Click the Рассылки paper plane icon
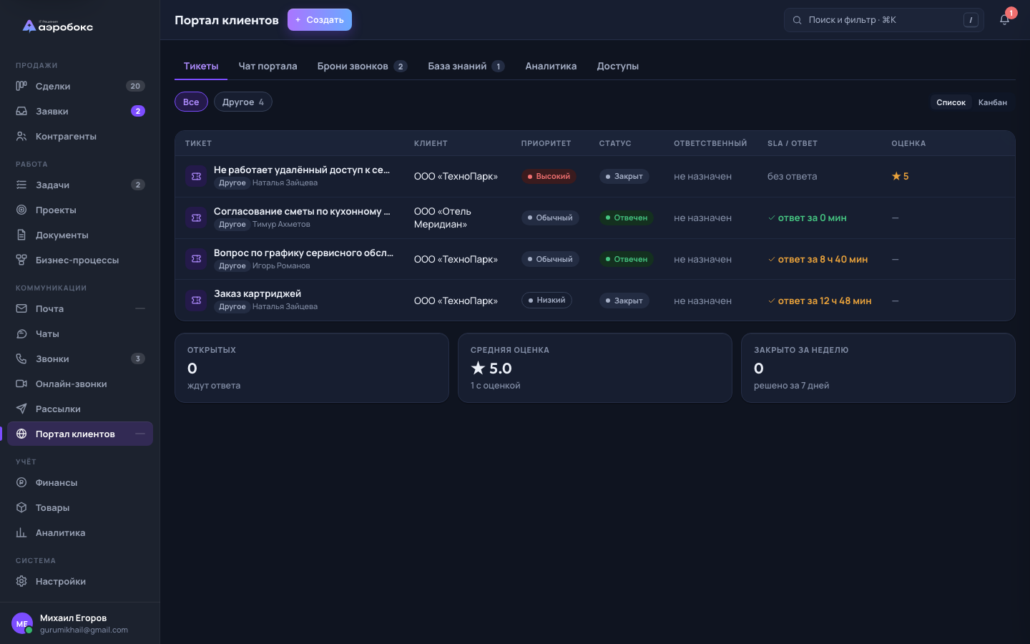This screenshot has width=1030, height=644. tap(21, 409)
